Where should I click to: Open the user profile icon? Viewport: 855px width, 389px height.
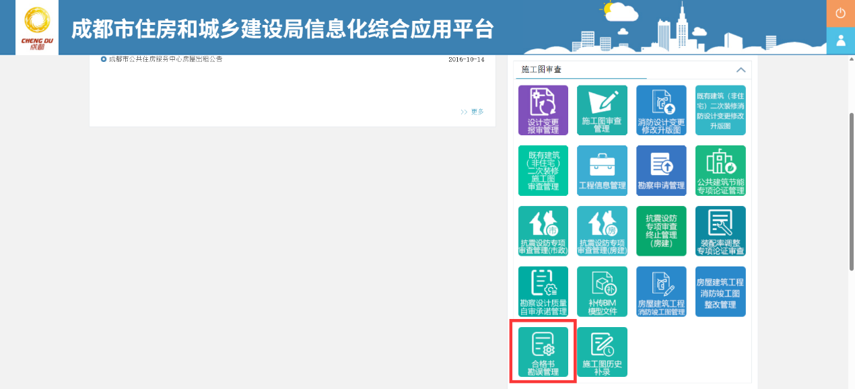point(840,40)
